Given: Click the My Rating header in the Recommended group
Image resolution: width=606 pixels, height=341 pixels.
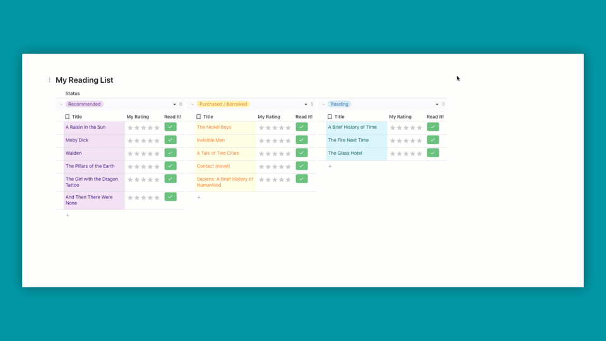Looking at the screenshot, I should (138, 117).
